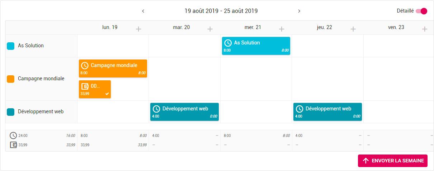Click the As Solution cyan color swatch

[11, 46]
